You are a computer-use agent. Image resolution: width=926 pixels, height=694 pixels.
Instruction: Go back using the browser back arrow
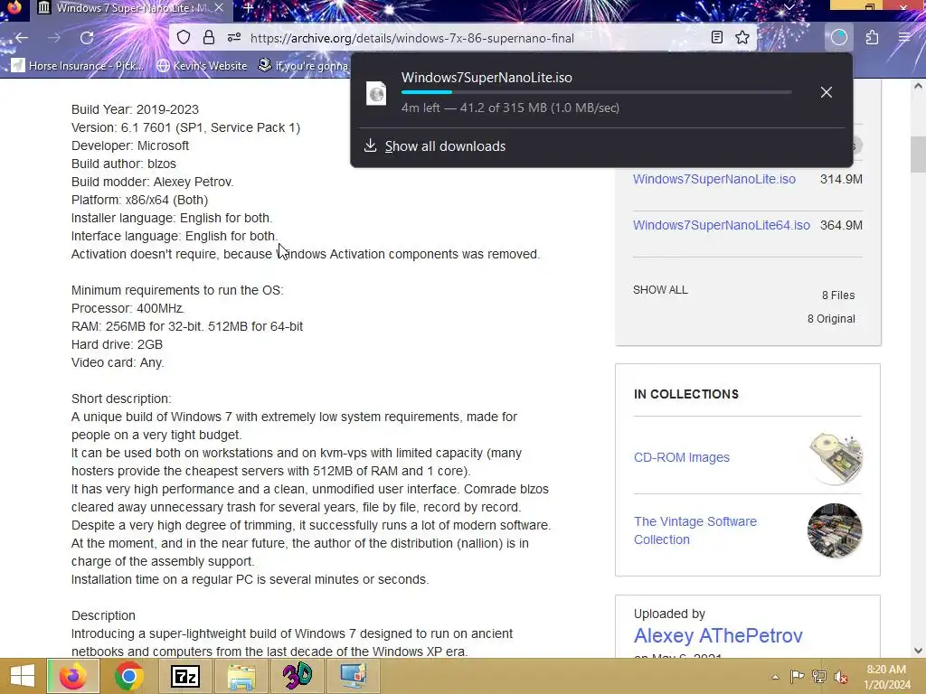[22, 38]
